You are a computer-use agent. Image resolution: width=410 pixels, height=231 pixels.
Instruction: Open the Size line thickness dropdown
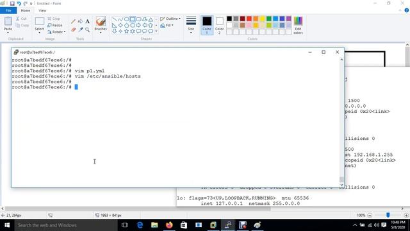click(x=191, y=25)
